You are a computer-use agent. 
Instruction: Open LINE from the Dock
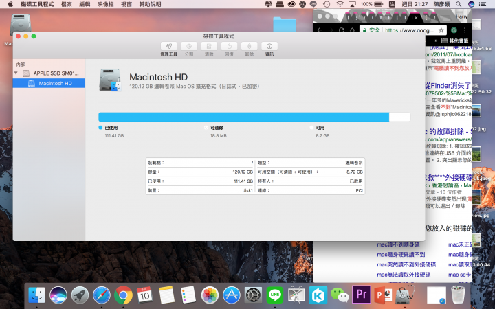pos(274,295)
